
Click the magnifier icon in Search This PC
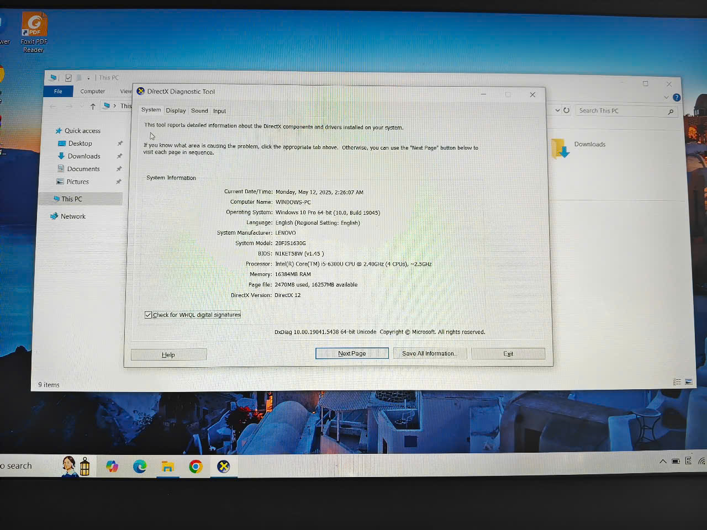tap(671, 112)
